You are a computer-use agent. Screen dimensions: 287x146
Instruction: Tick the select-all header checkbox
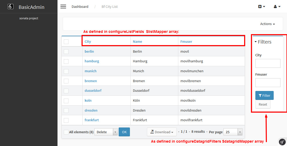click(66, 42)
